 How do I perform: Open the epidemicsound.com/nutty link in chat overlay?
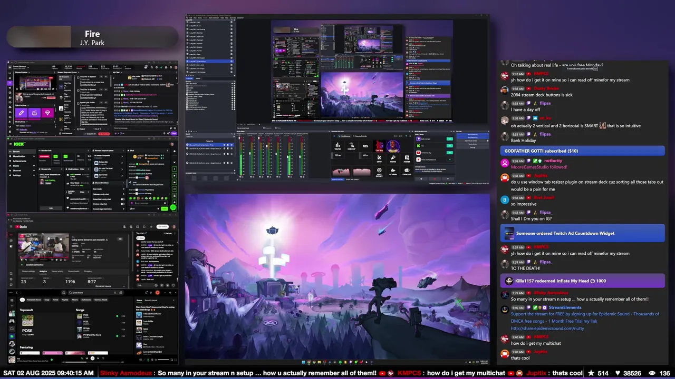pos(547,328)
